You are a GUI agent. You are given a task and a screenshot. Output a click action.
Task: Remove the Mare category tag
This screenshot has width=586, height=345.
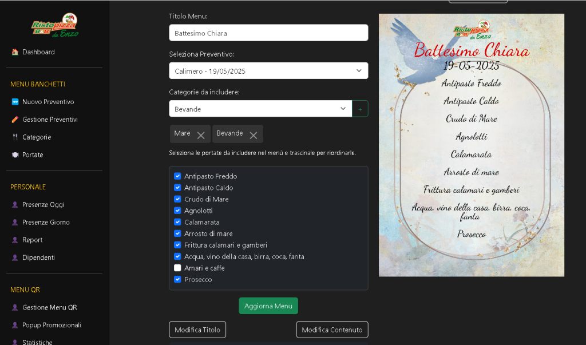[x=201, y=135]
